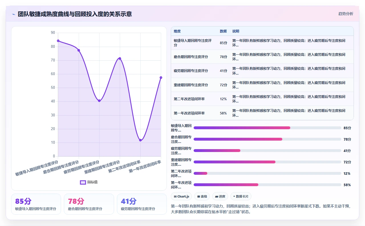
Task: Click the 58% progress bar for 第一年改进项闭环
Action: click(267, 185)
